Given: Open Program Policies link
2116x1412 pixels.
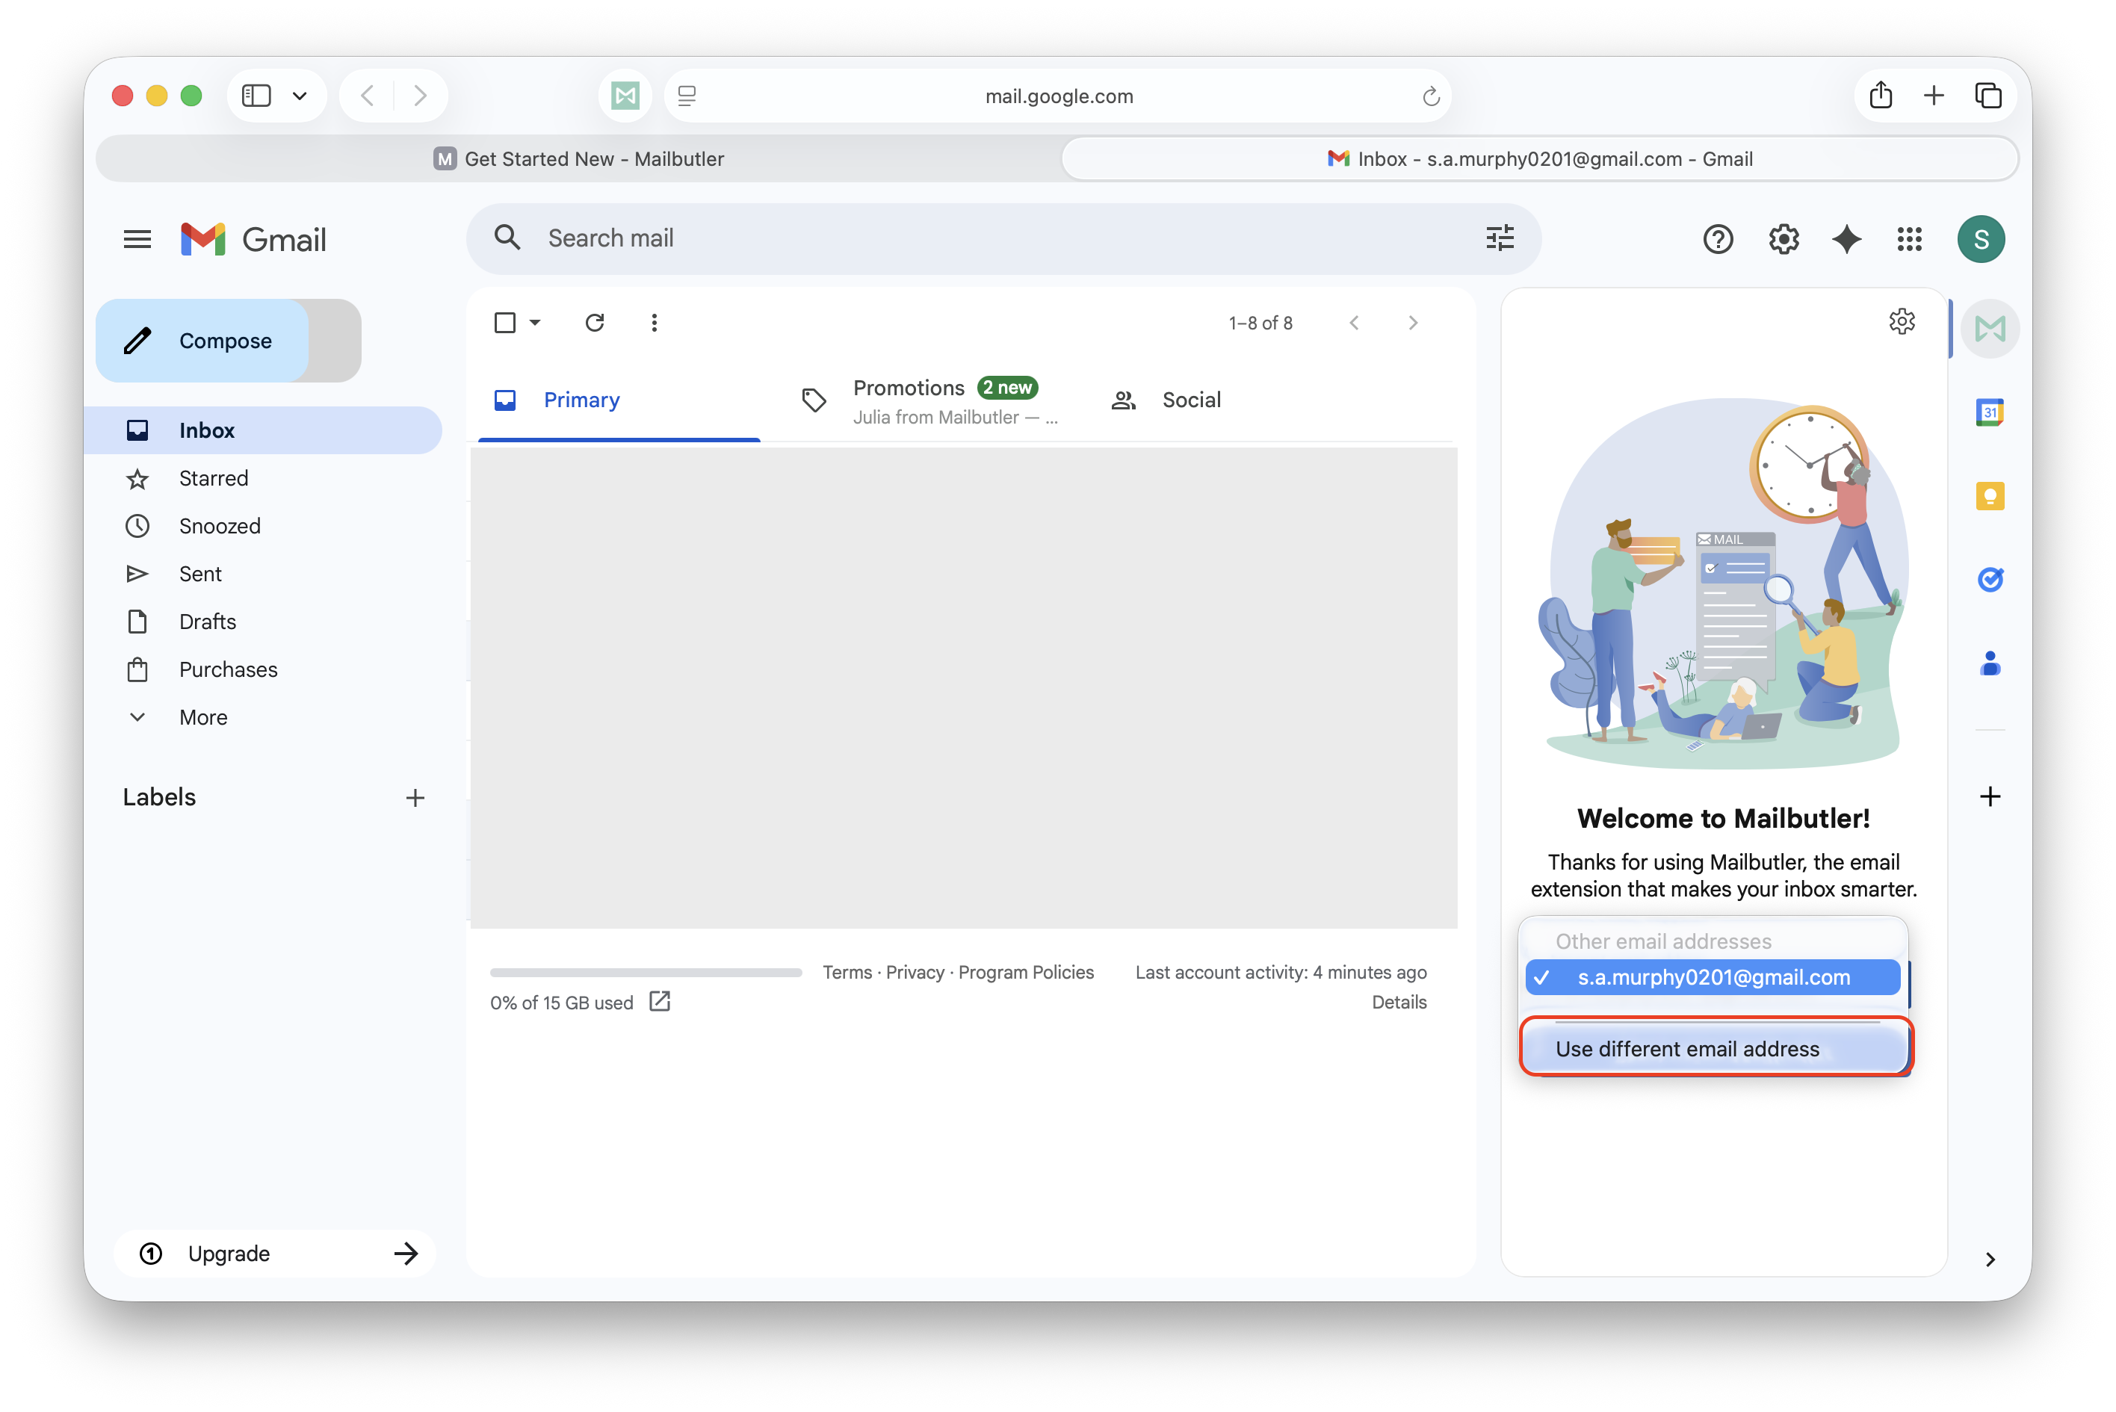Looking at the screenshot, I should coord(1026,973).
